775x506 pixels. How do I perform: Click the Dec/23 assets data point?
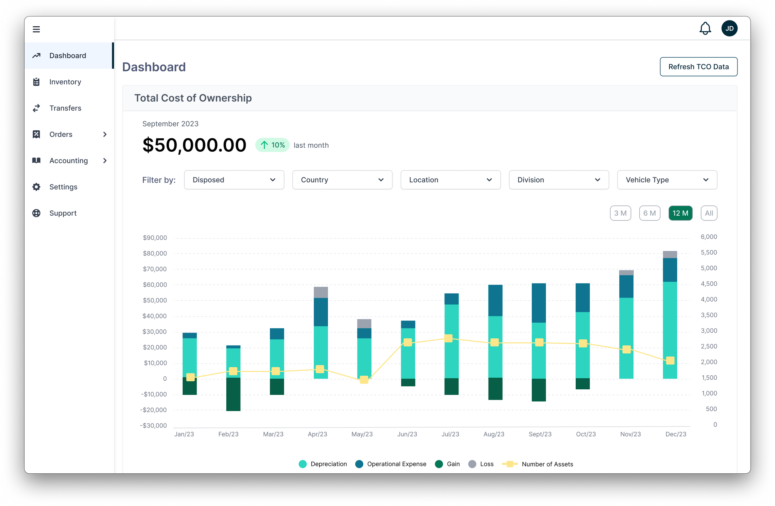pos(670,360)
